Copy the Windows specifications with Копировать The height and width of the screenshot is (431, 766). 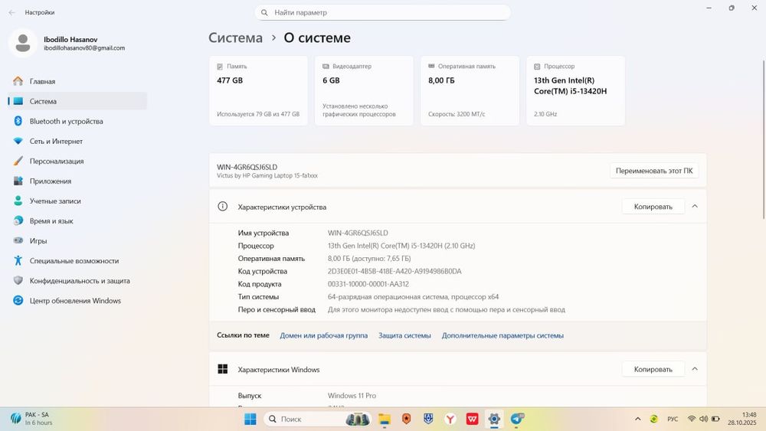653,369
